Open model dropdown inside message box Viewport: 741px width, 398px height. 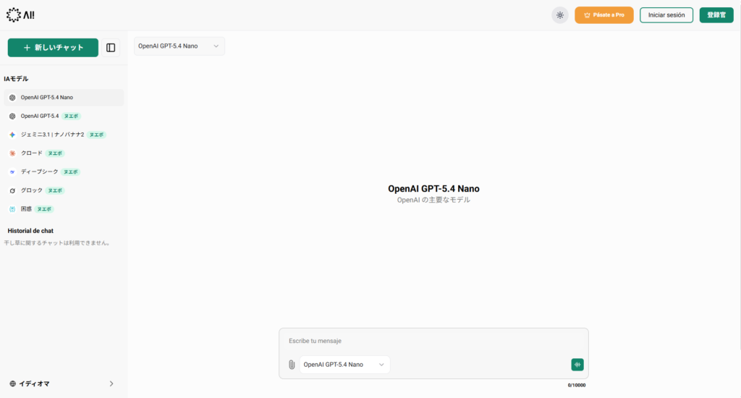(x=344, y=365)
